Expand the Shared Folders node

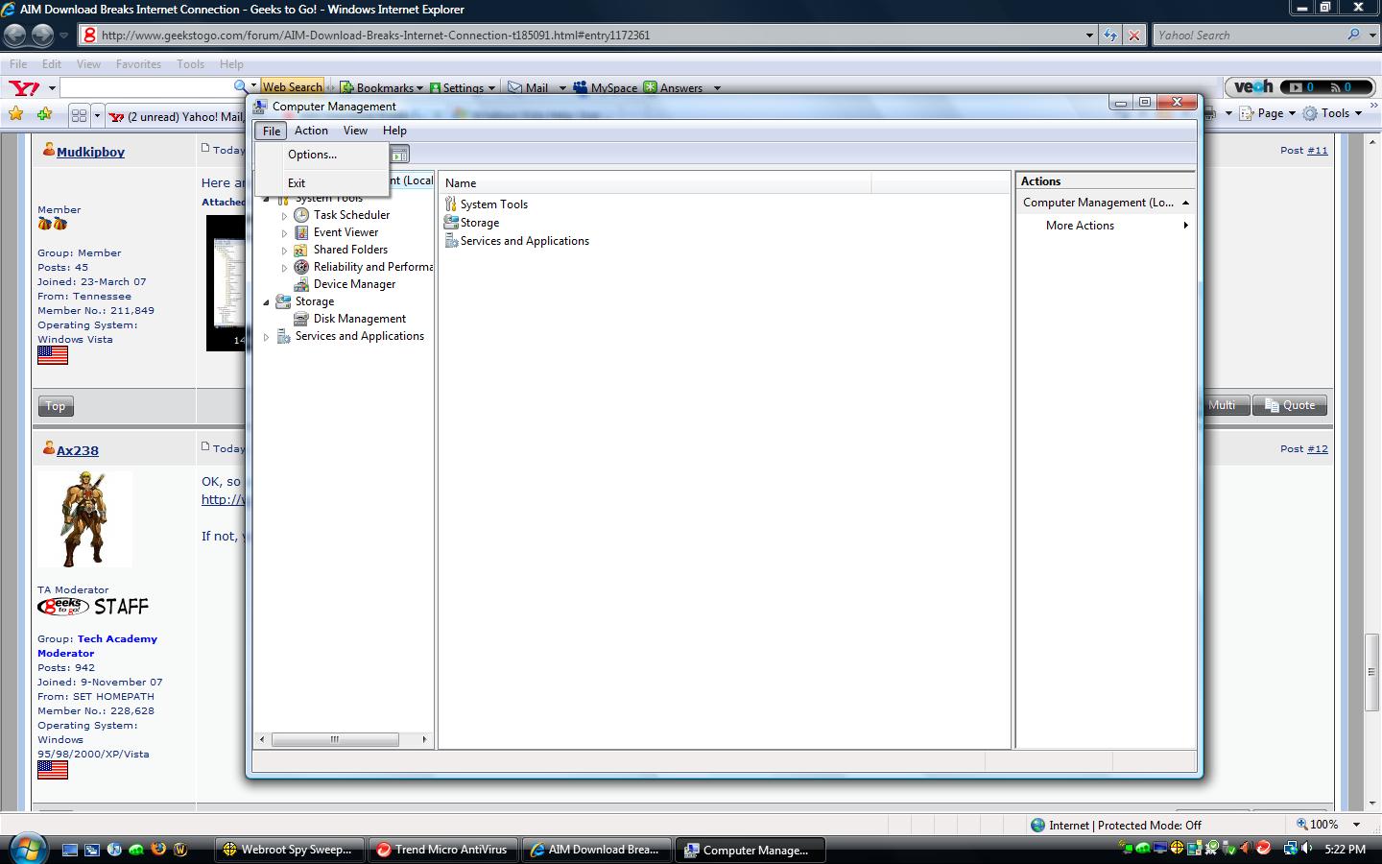click(x=284, y=251)
